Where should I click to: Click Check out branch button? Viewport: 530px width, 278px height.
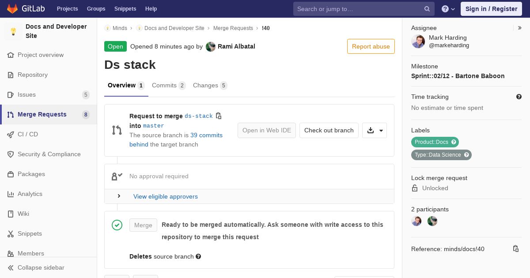click(329, 130)
